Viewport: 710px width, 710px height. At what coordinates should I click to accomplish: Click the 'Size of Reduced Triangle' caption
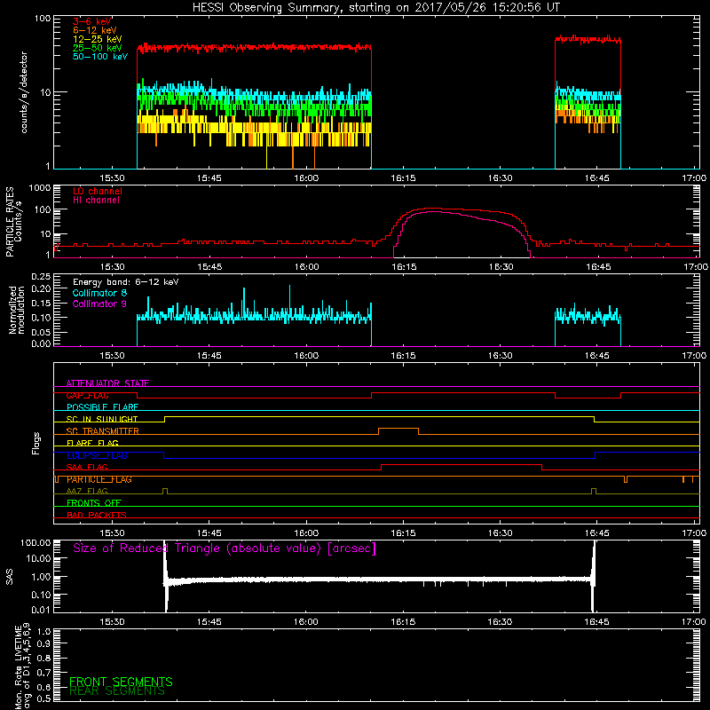click(225, 548)
